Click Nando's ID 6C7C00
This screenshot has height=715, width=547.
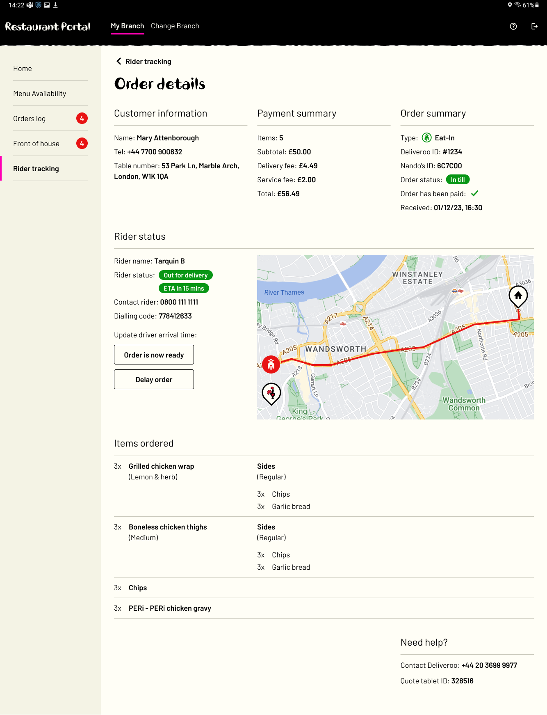coord(449,166)
